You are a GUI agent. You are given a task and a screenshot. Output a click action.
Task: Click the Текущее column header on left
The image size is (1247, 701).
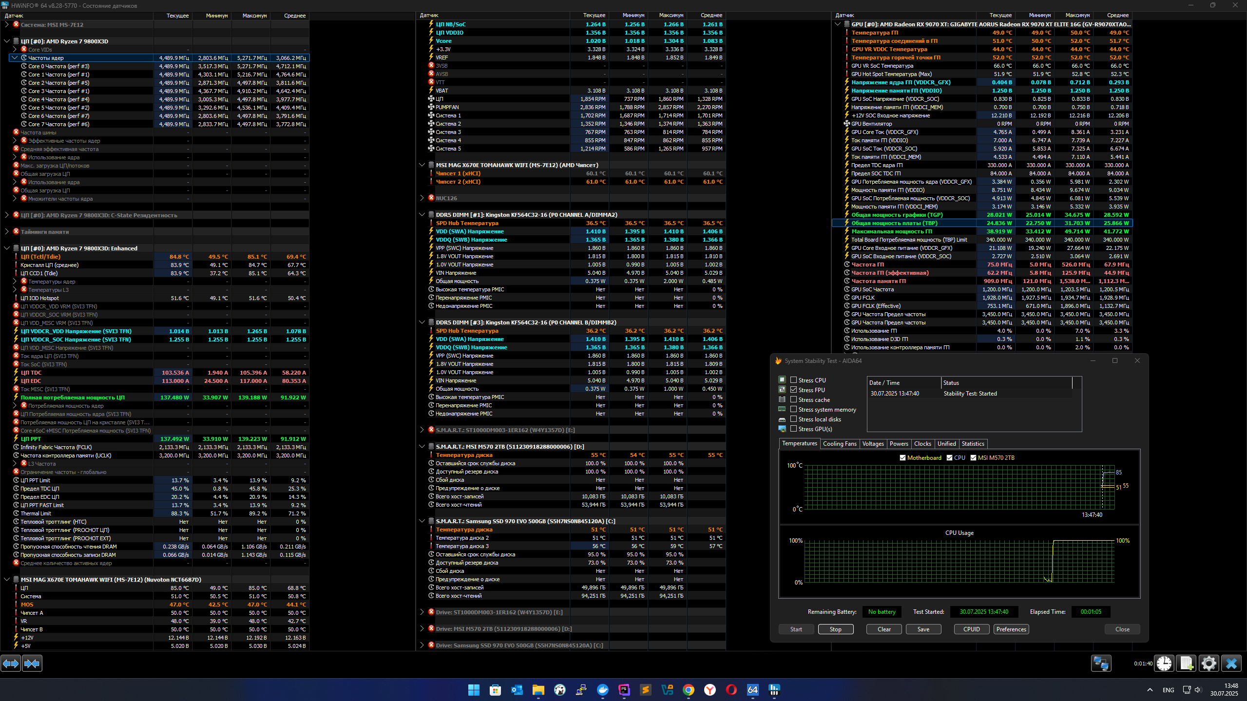tap(177, 16)
